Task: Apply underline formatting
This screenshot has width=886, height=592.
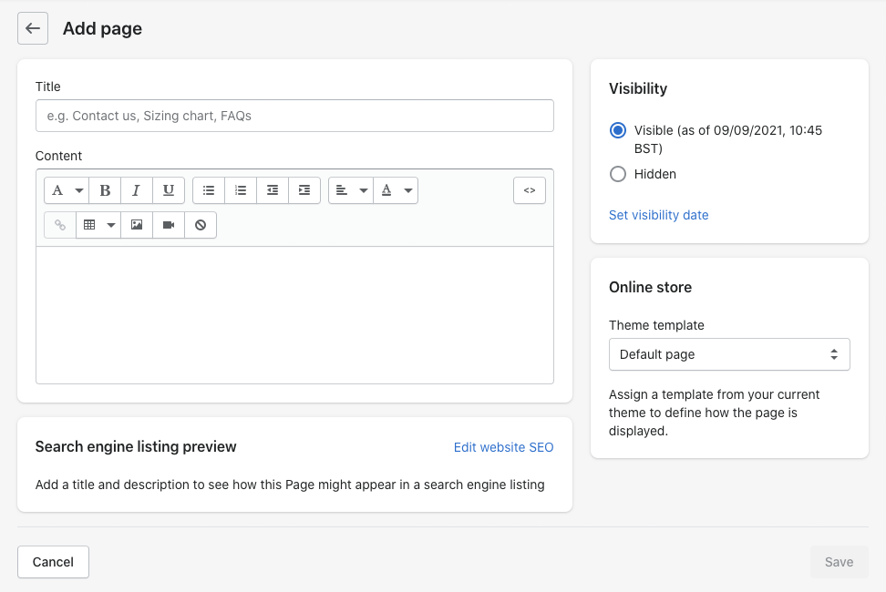Action: pyautogui.click(x=169, y=190)
